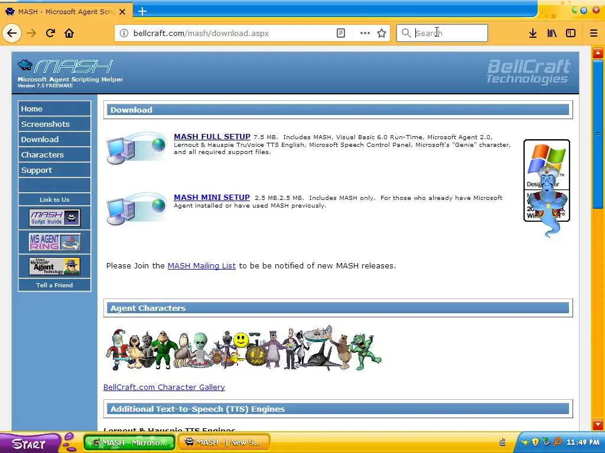This screenshot has height=453, width=605.
Task: Open the Download navigation item
Action: click(54, 139)
